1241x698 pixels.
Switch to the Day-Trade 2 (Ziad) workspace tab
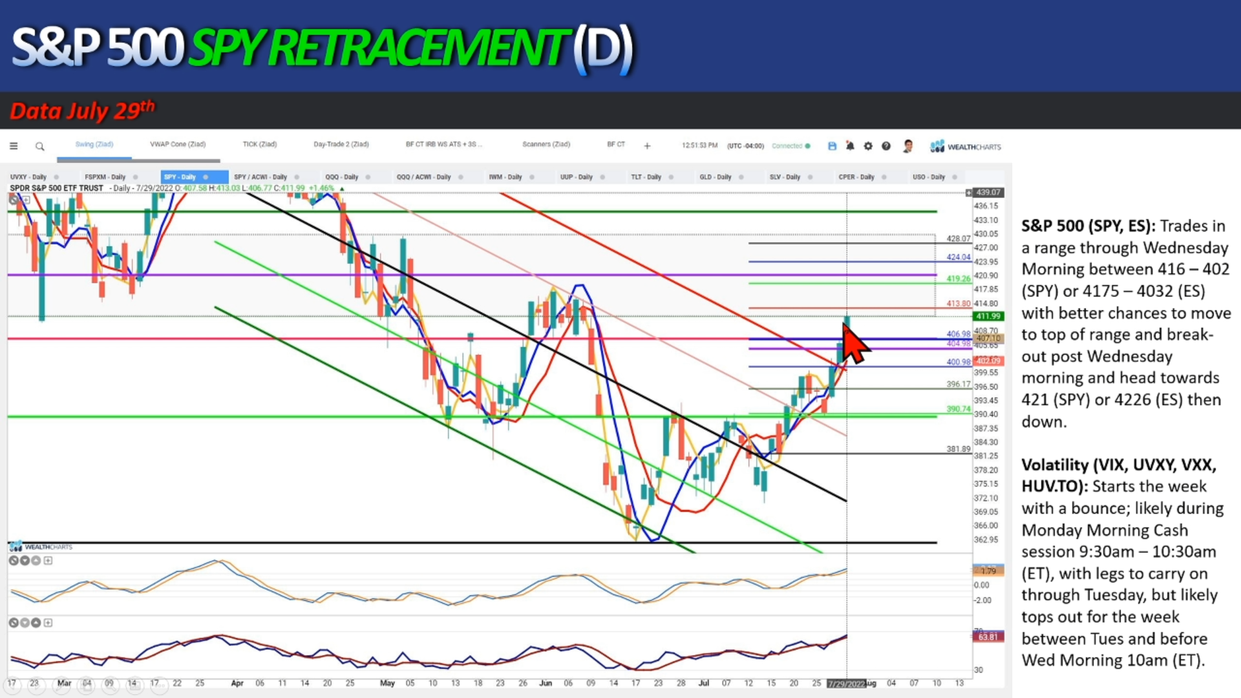click(x=341, y=144)
